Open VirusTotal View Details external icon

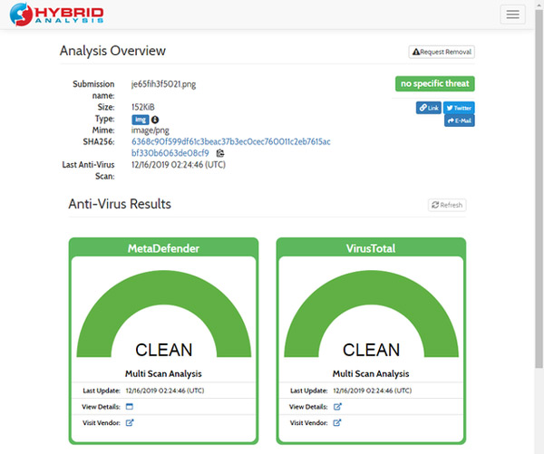tap(337, 407)
